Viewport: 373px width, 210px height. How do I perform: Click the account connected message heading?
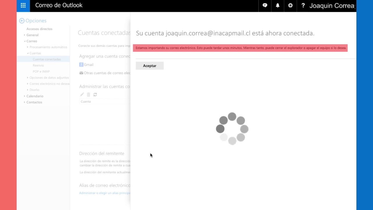[225, 33]
